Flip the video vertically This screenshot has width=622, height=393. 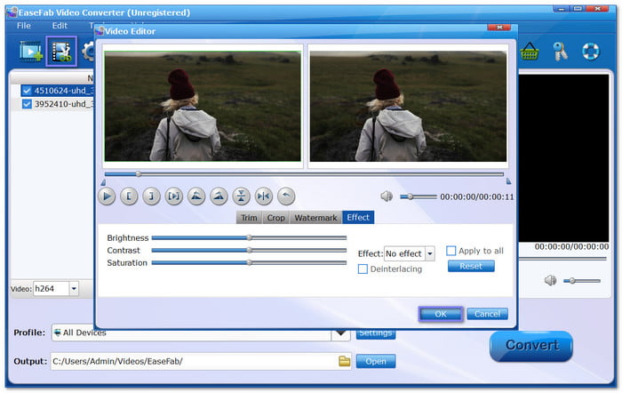(241, 196)
